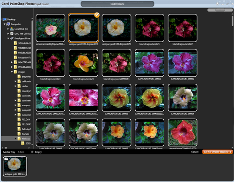This screenshot has height=182, width=234.
Task: Expand the 989e7742a69 folder node
Action: [12, 62]
